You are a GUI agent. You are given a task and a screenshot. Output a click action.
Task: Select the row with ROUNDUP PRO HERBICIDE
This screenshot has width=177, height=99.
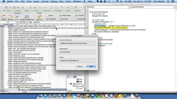(2, 75)
